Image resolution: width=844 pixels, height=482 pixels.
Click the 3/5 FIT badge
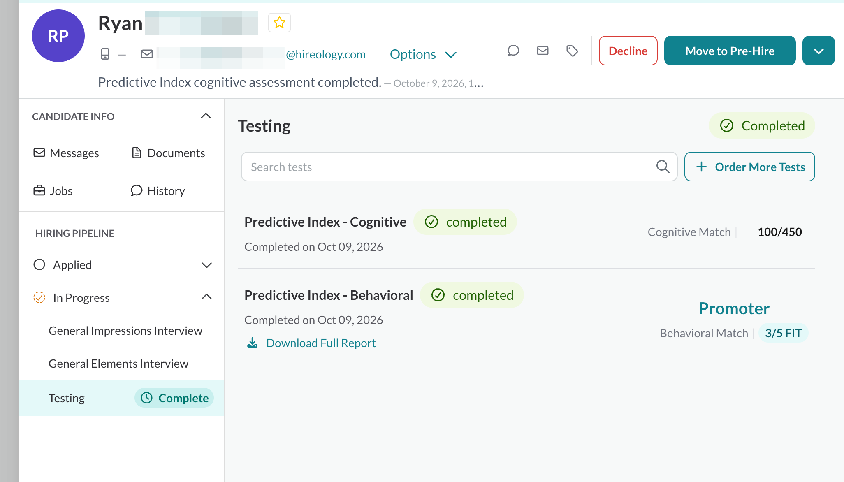(x=783, y=333)
